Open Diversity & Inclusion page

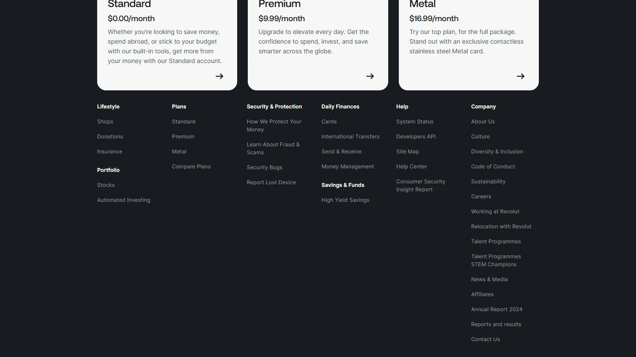(497, 152)
